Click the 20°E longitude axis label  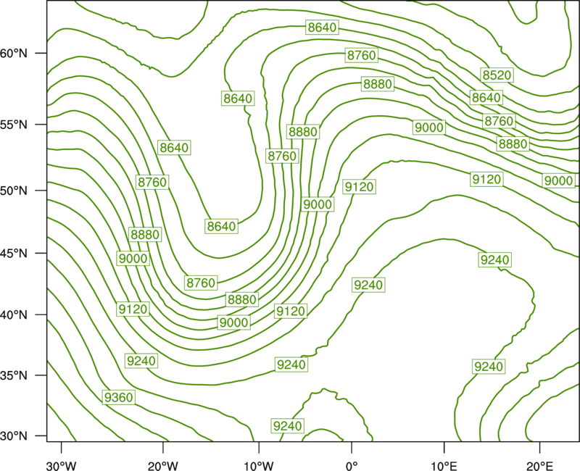(x=539, y=466)
